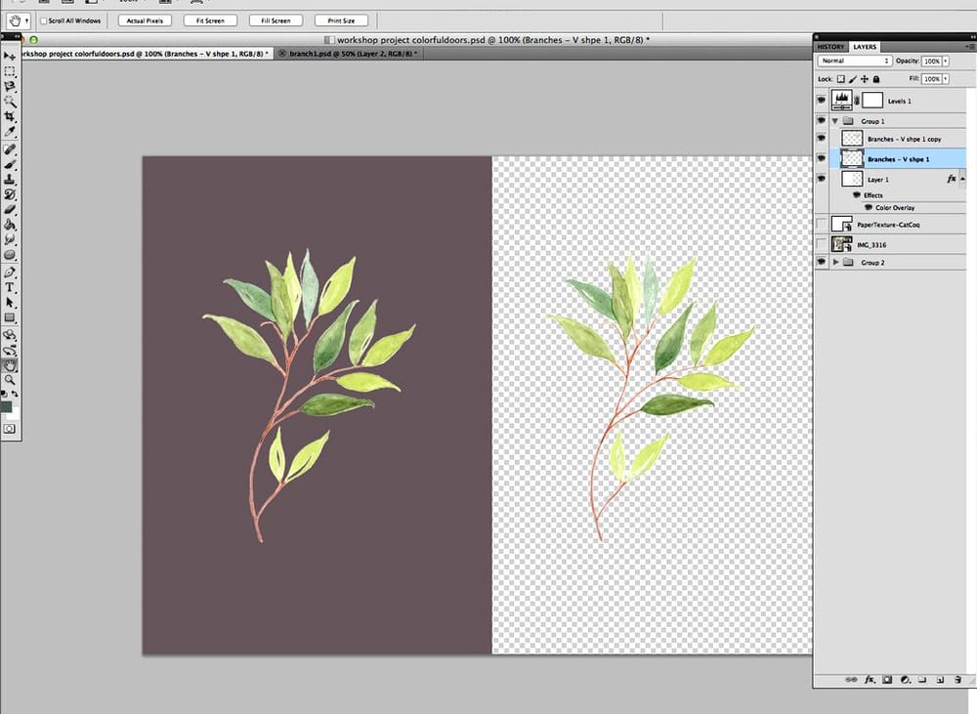Viewport: 977px width, 714px height.
Task: Select the Type tool
Action: point(10,287)
